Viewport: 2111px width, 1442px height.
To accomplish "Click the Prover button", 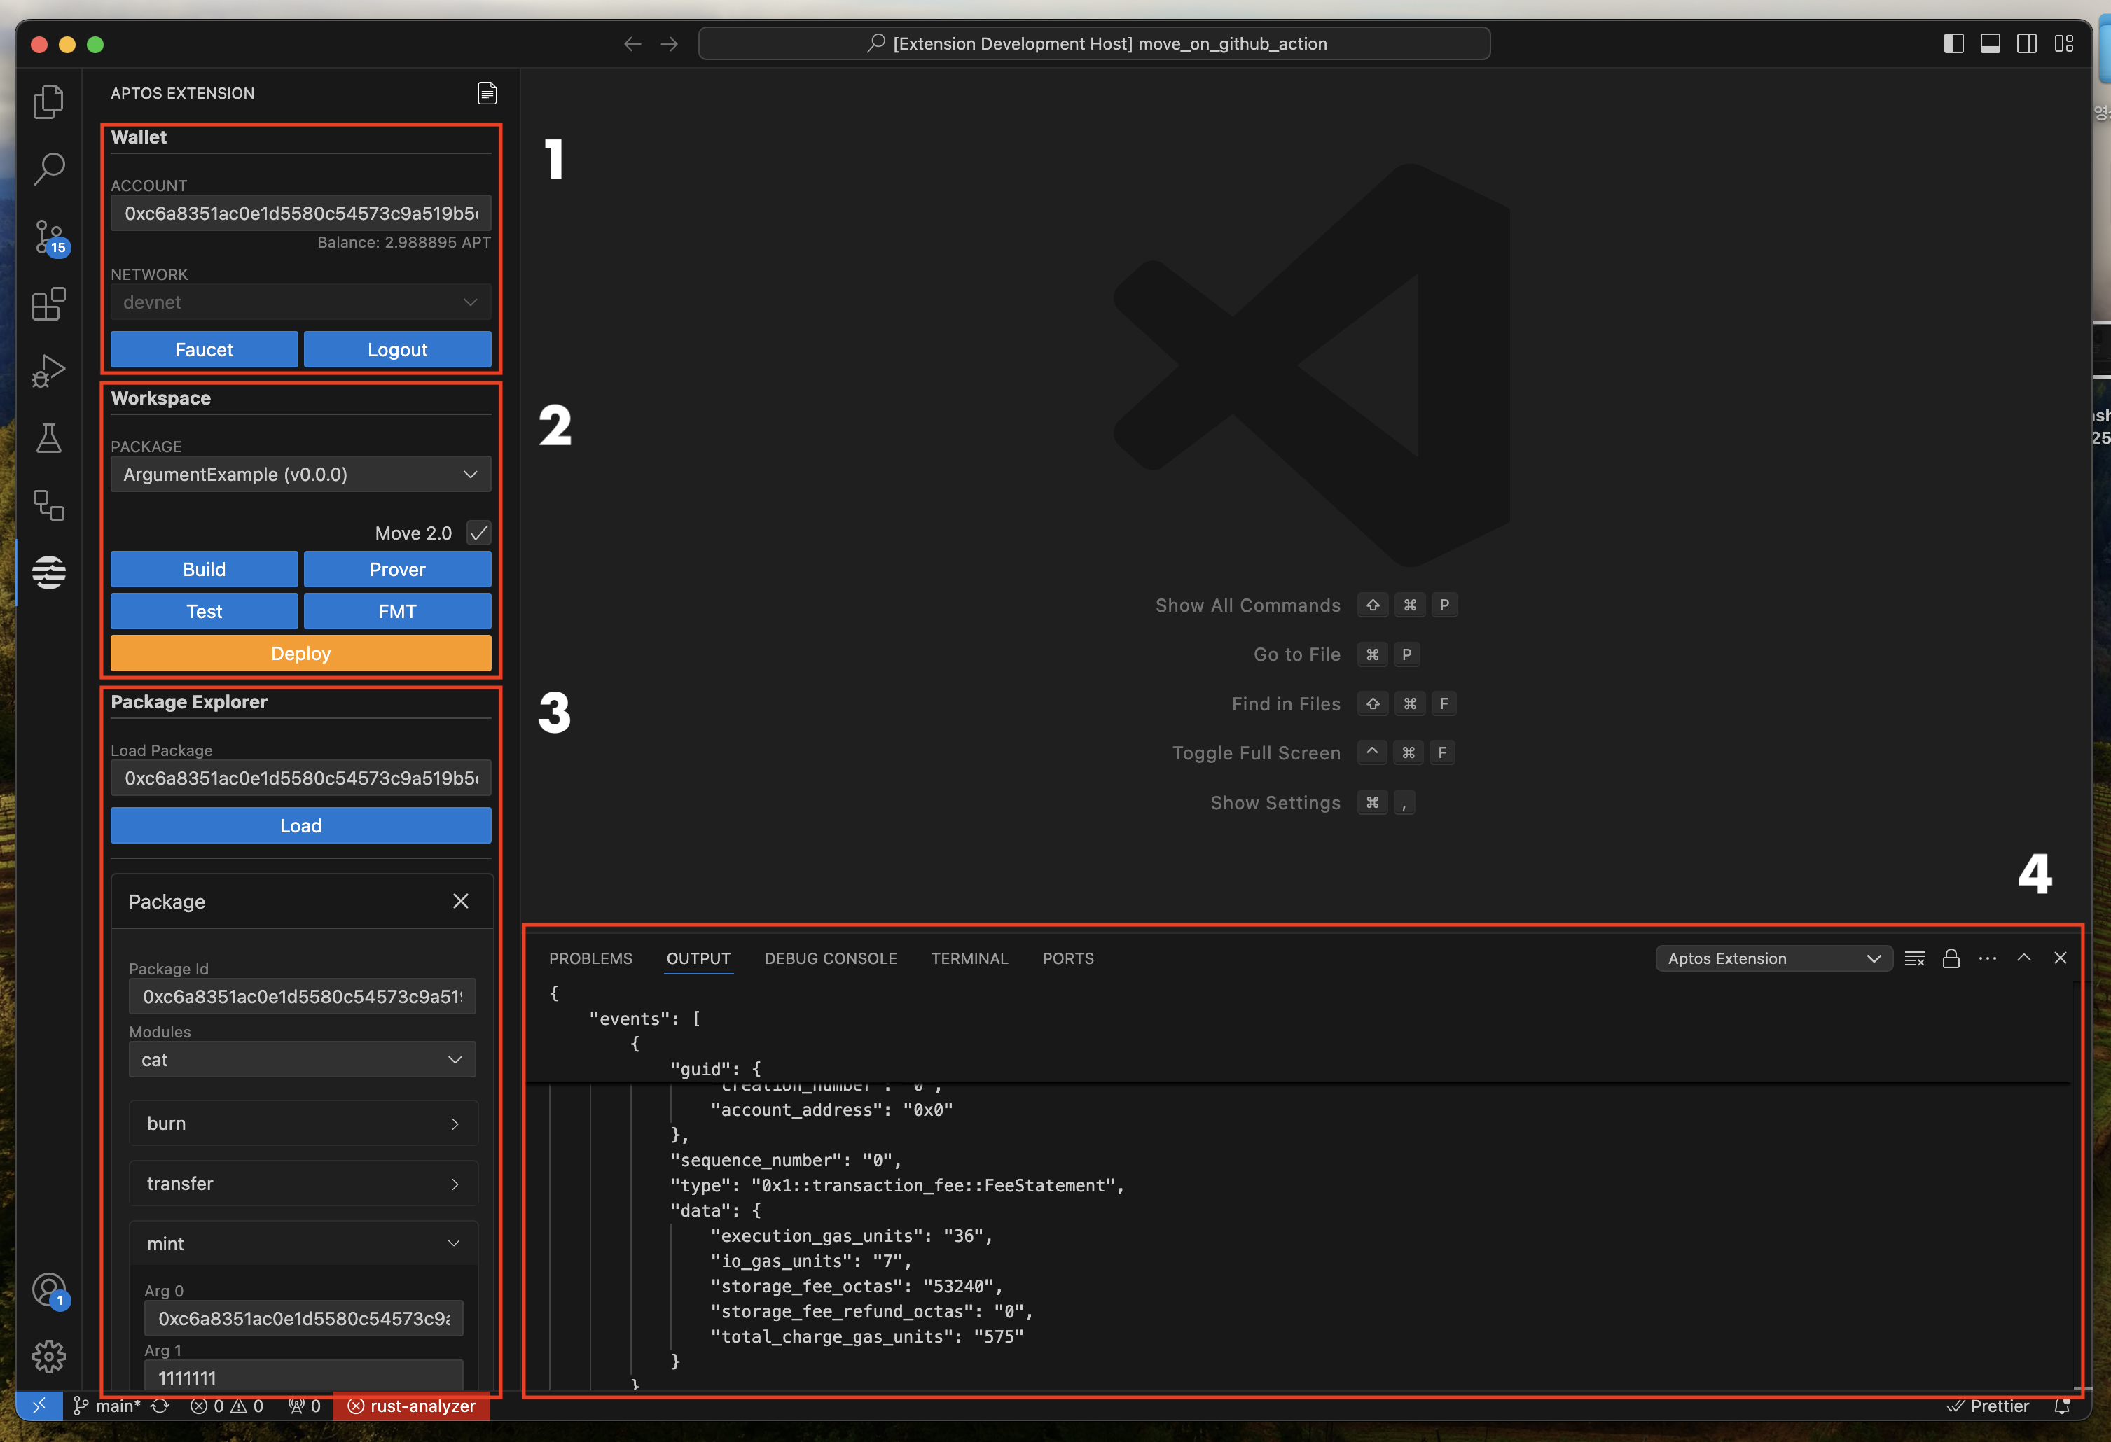I will click(398, 569).
